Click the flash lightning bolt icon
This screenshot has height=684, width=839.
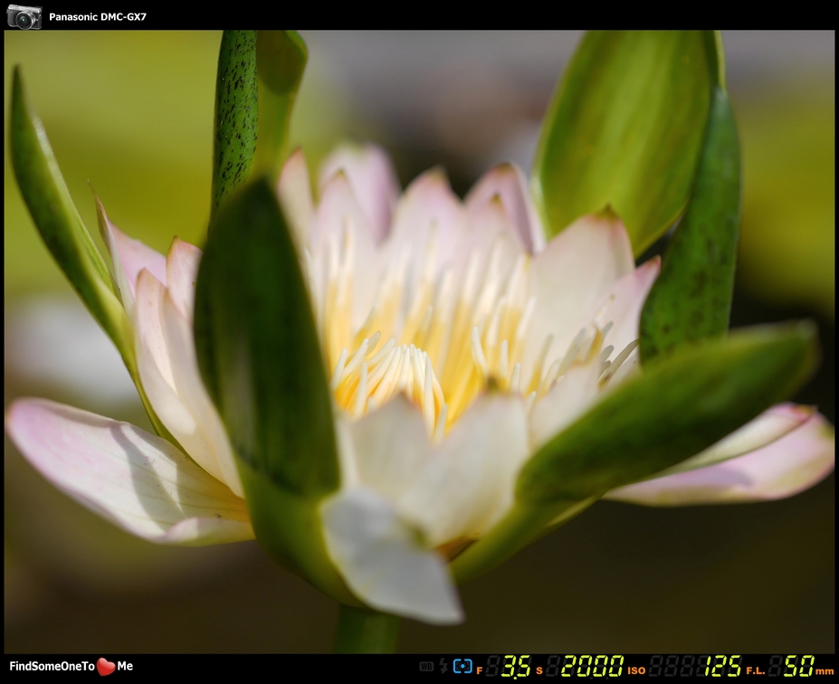pyautogui.click(x=443, y=666)
